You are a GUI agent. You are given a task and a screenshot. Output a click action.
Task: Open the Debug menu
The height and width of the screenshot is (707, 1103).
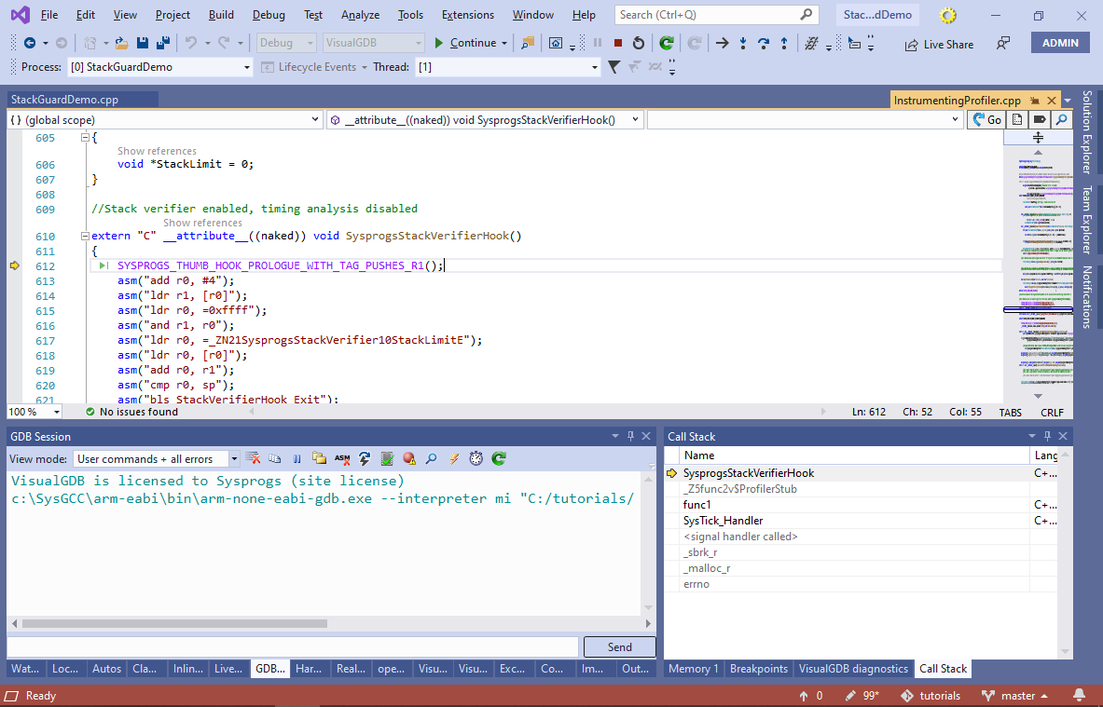click(269, 15)
